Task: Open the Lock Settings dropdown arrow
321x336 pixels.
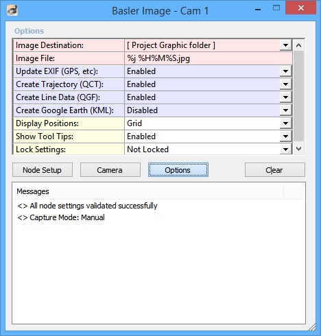Action: click(x=285, y=149)
